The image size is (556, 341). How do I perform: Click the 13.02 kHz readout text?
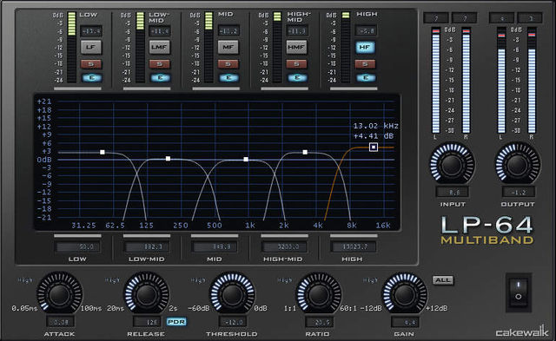[376, 126]
